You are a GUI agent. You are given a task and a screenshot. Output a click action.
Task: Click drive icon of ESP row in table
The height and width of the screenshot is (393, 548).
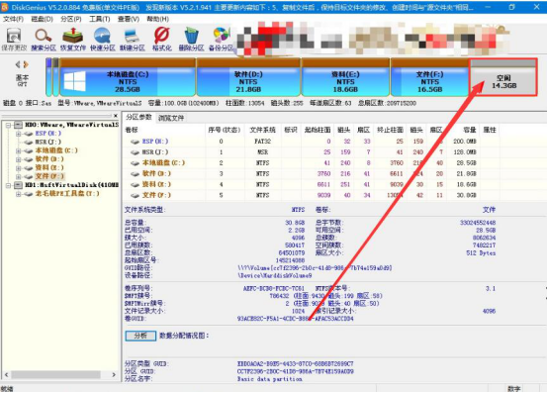click(x=135, y=142)
